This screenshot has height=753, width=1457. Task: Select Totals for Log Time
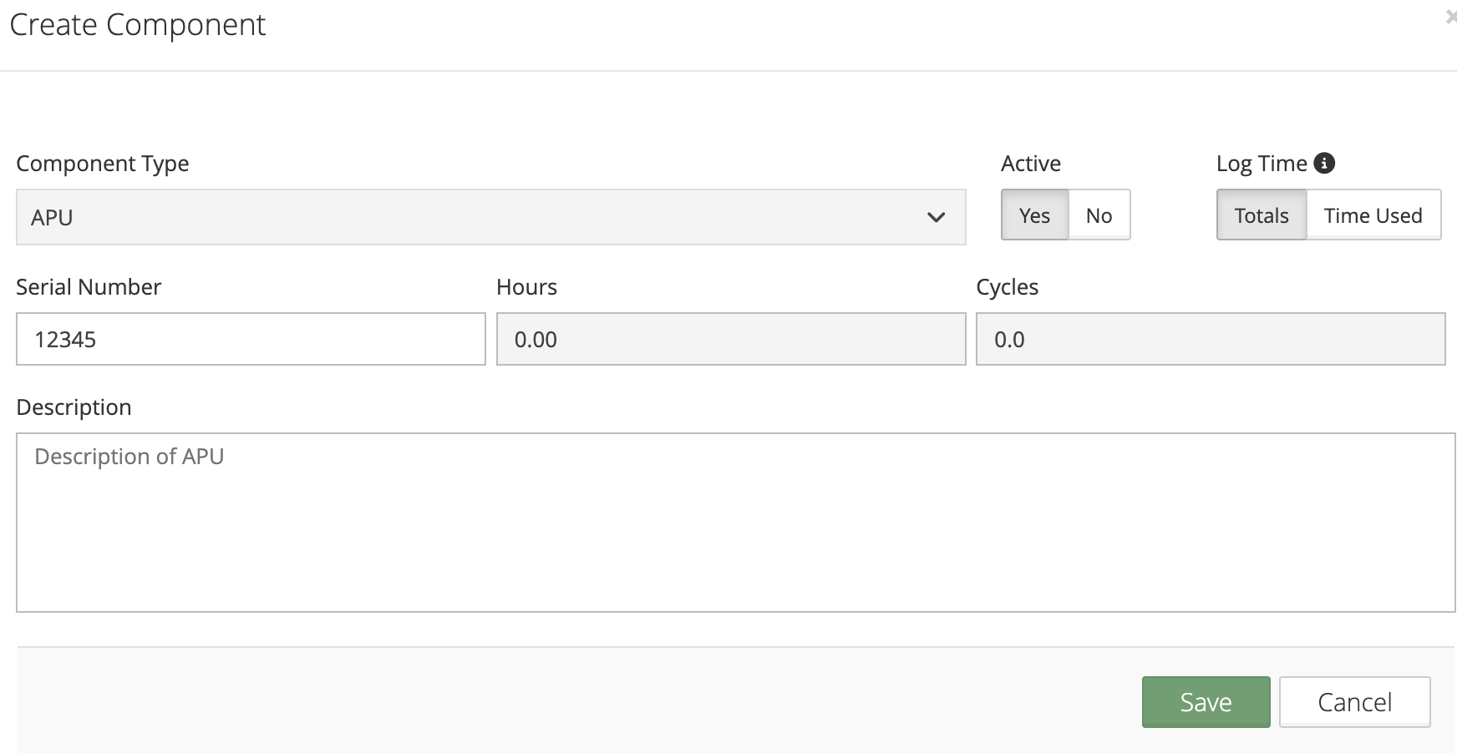click(x=1261, y=215)
